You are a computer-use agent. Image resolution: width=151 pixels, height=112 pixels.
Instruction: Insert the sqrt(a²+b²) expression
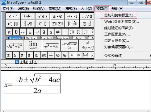[x=15, y=45]
